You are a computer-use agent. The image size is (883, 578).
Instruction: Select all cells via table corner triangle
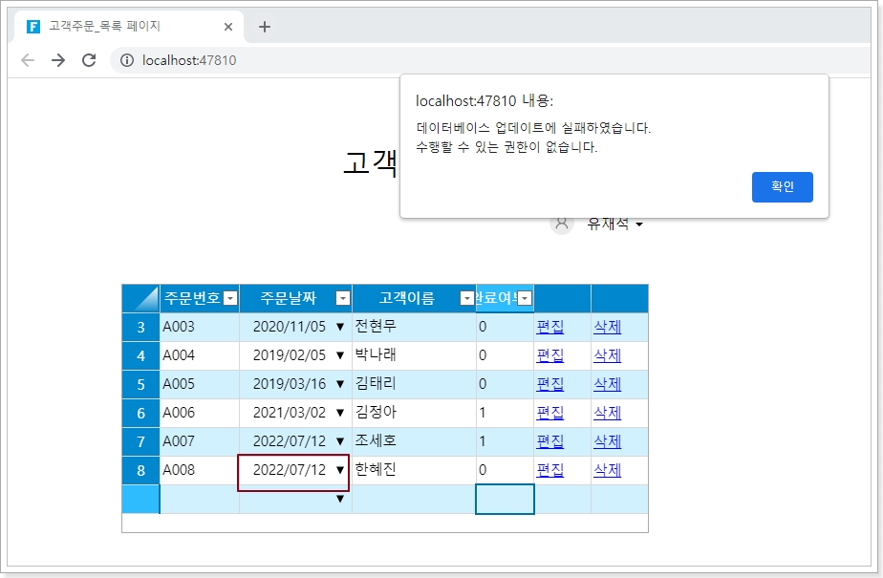tap(141, 298)
